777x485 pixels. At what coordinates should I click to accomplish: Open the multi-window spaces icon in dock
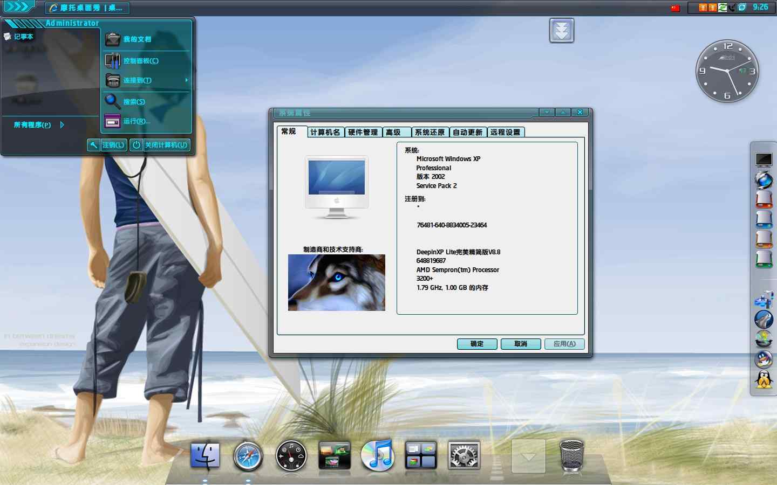[x=421, y=456]
